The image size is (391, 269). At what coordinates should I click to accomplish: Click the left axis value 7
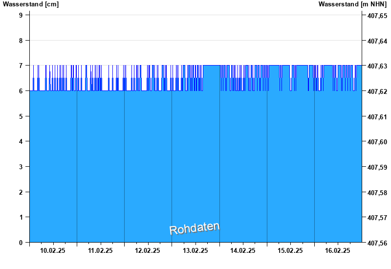[x=21, y=66]
